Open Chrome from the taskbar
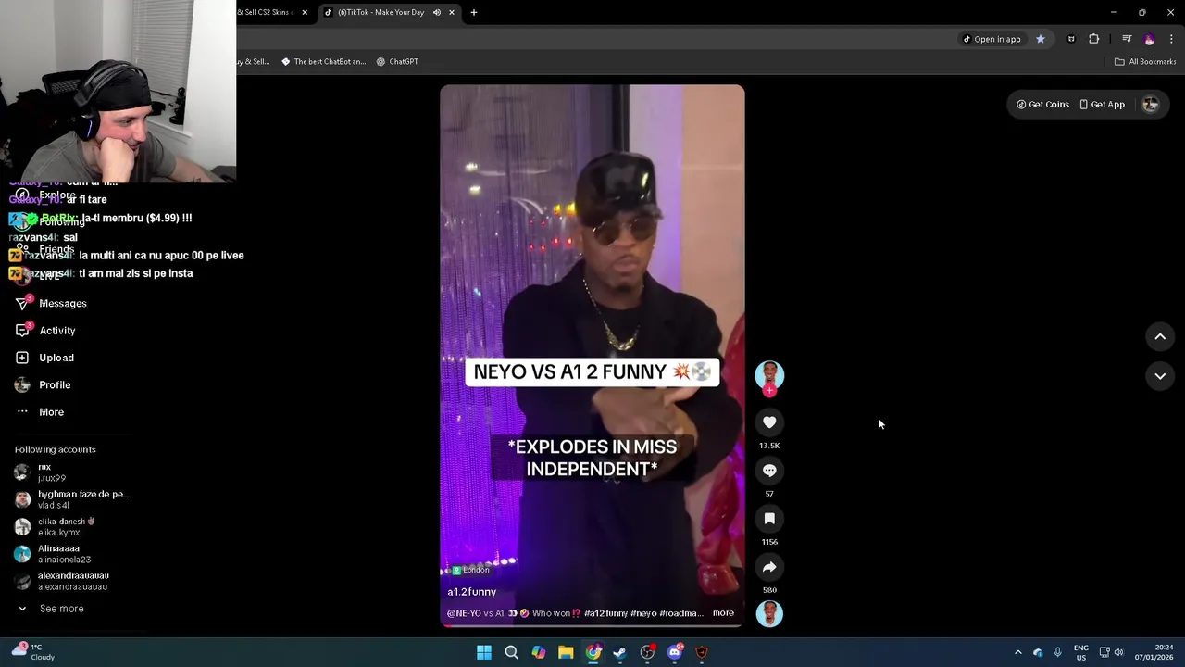 pos(593,653)
